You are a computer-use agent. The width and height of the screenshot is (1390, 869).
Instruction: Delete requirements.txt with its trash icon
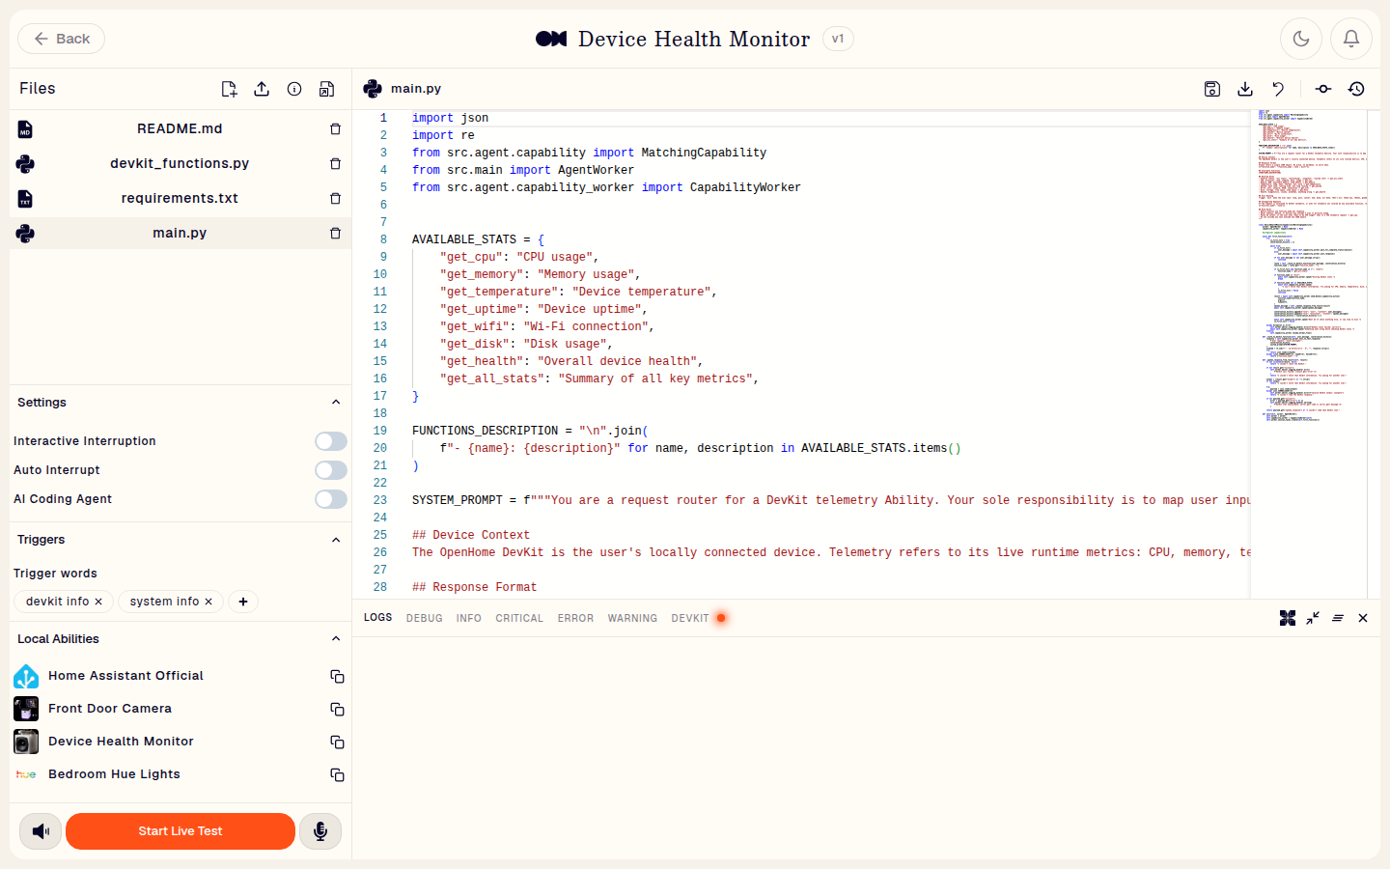tap(335, 198)
